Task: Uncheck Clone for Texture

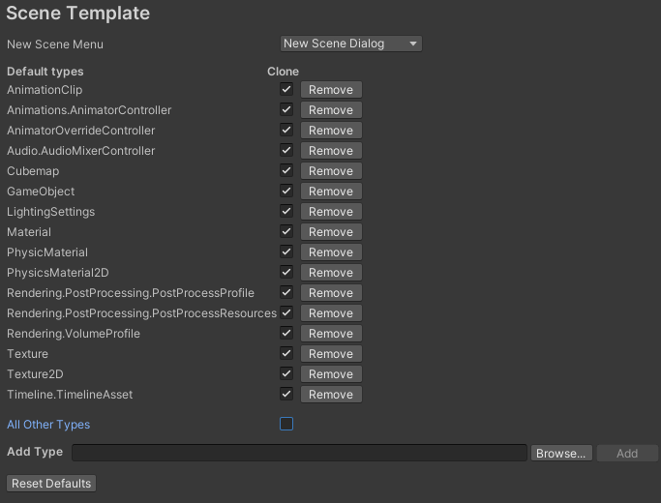Action: pos(286,353)
